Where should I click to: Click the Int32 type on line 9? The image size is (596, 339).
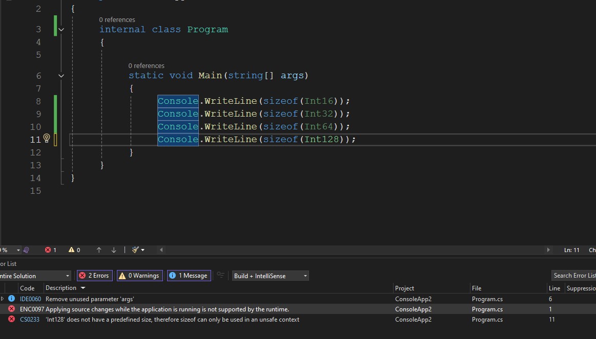tap(319, 114)
